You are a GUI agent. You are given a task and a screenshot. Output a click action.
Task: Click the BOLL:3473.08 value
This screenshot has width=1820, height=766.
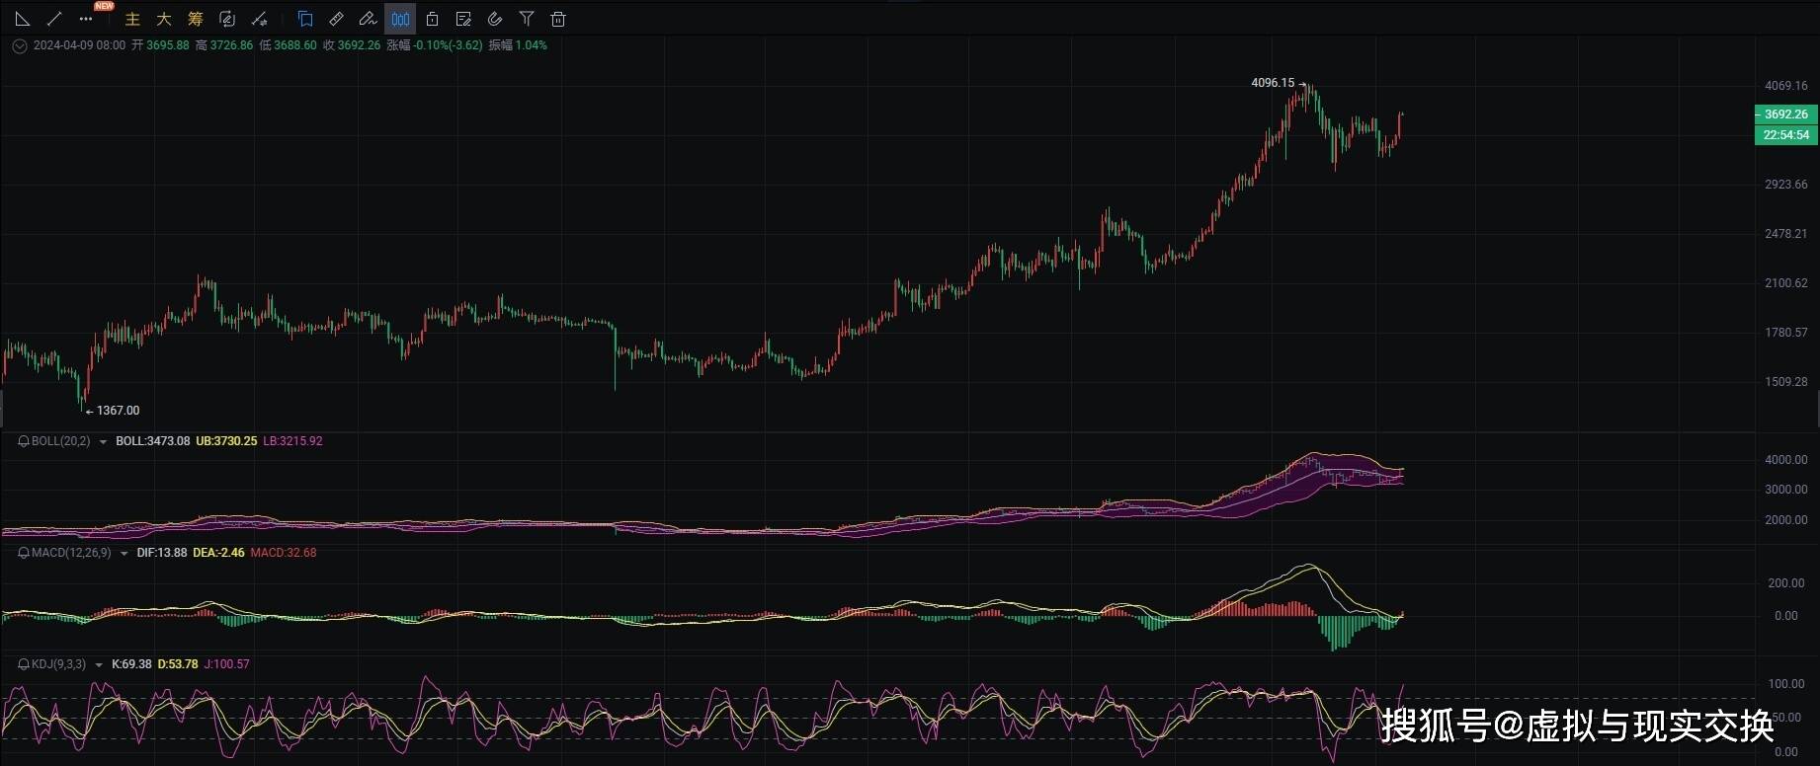point(152,441)
